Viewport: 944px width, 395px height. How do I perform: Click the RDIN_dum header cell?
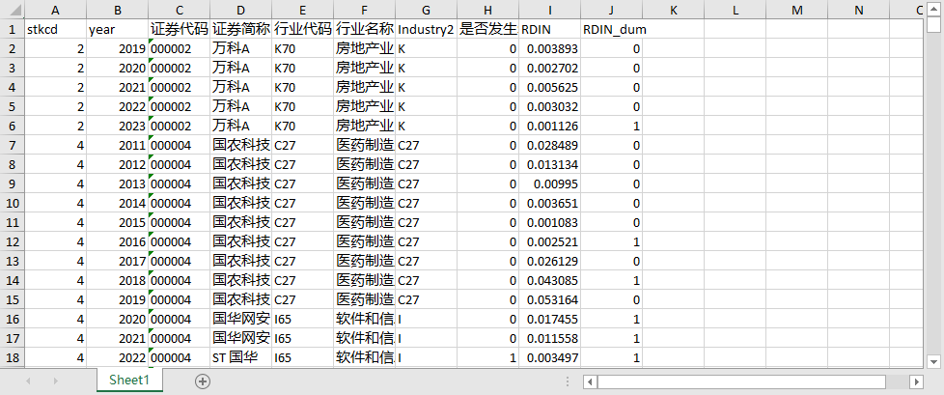(x=612, y=29)
